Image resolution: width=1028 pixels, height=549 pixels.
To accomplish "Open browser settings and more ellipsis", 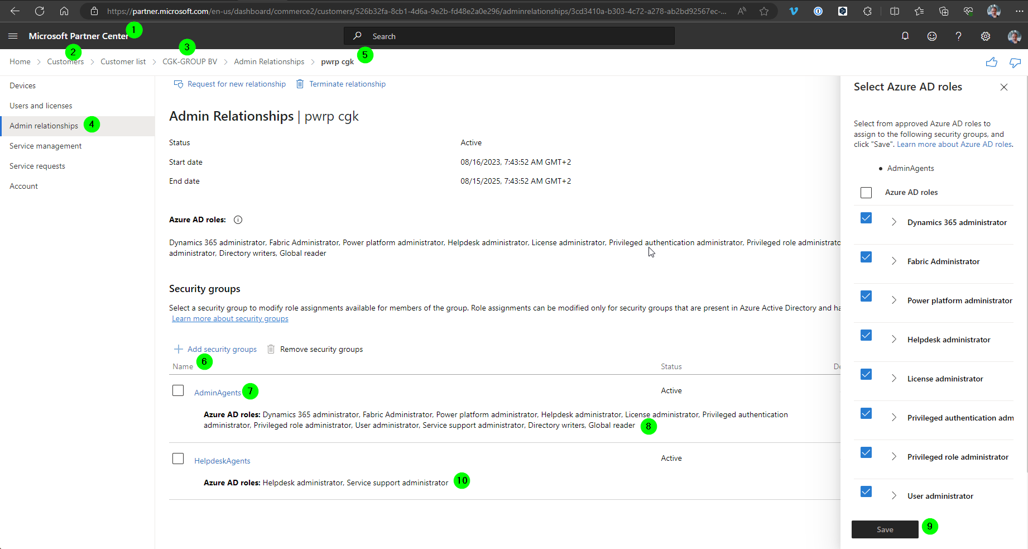I will (x=1019, y=11).
